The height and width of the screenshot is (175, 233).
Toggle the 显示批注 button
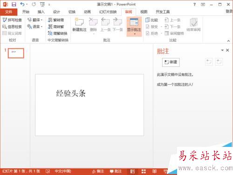[134, 24]
